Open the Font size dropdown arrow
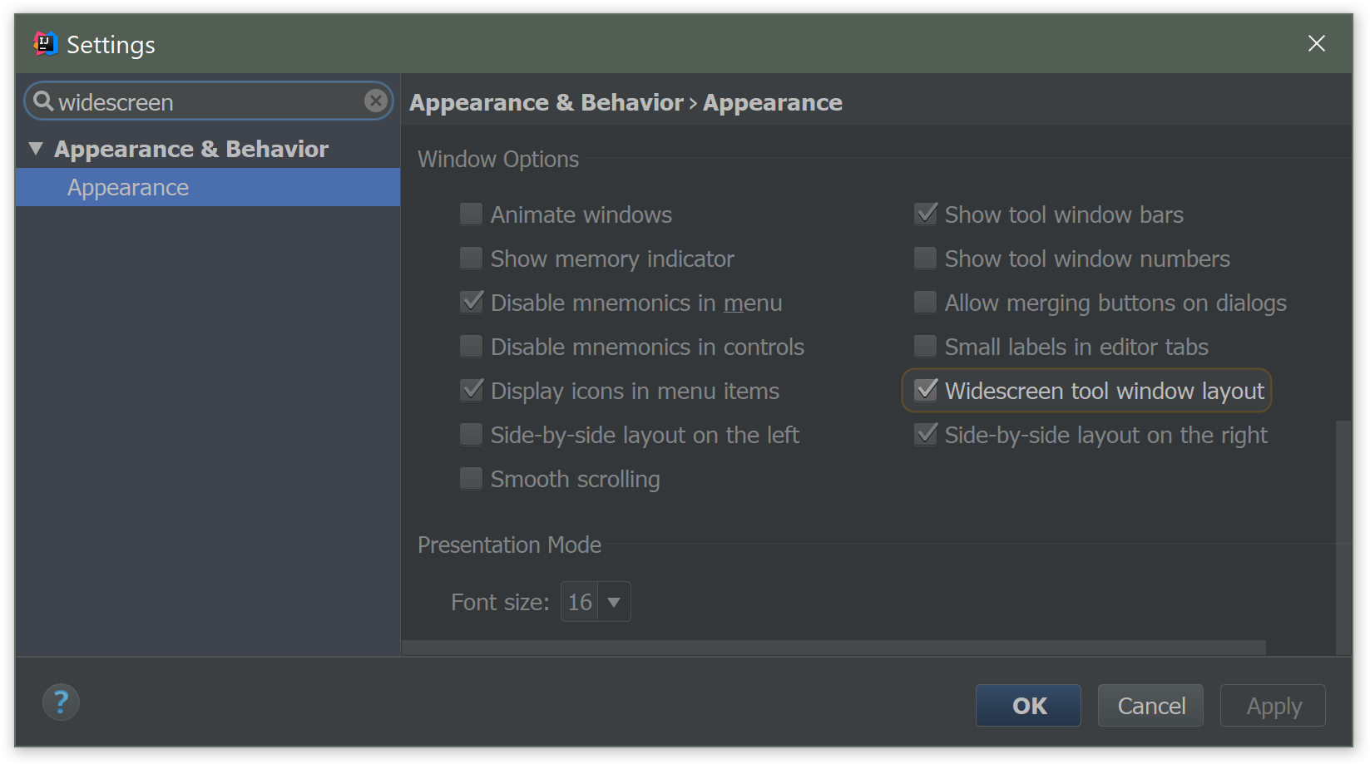 [x=614, y=602]
